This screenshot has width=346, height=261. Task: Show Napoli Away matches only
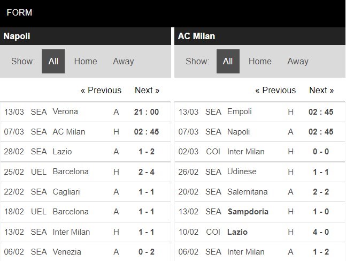[124, 61]
